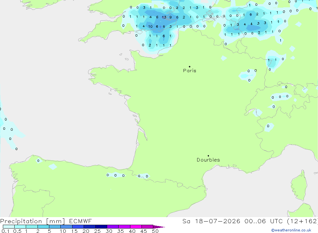318x233 pixels.
Task: Open the weatheronline.co.uk copyright link
Action: (x=291, y=230)
